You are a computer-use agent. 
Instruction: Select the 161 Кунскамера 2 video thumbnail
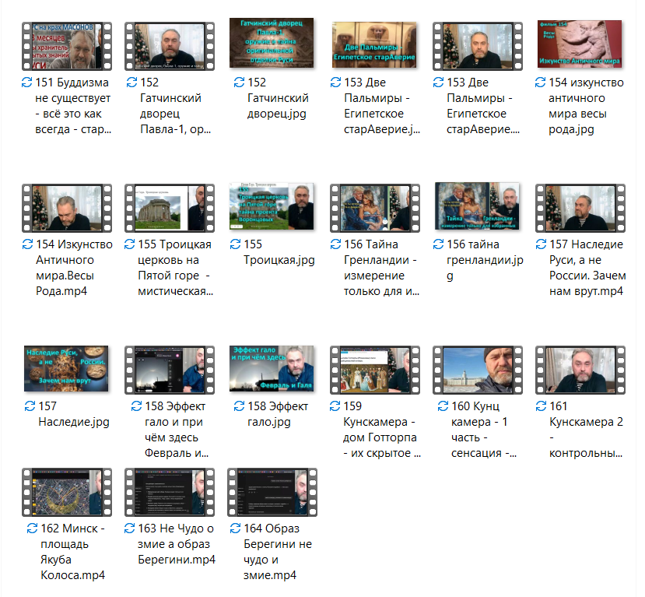pyautogui.click(x=580, y=370)
